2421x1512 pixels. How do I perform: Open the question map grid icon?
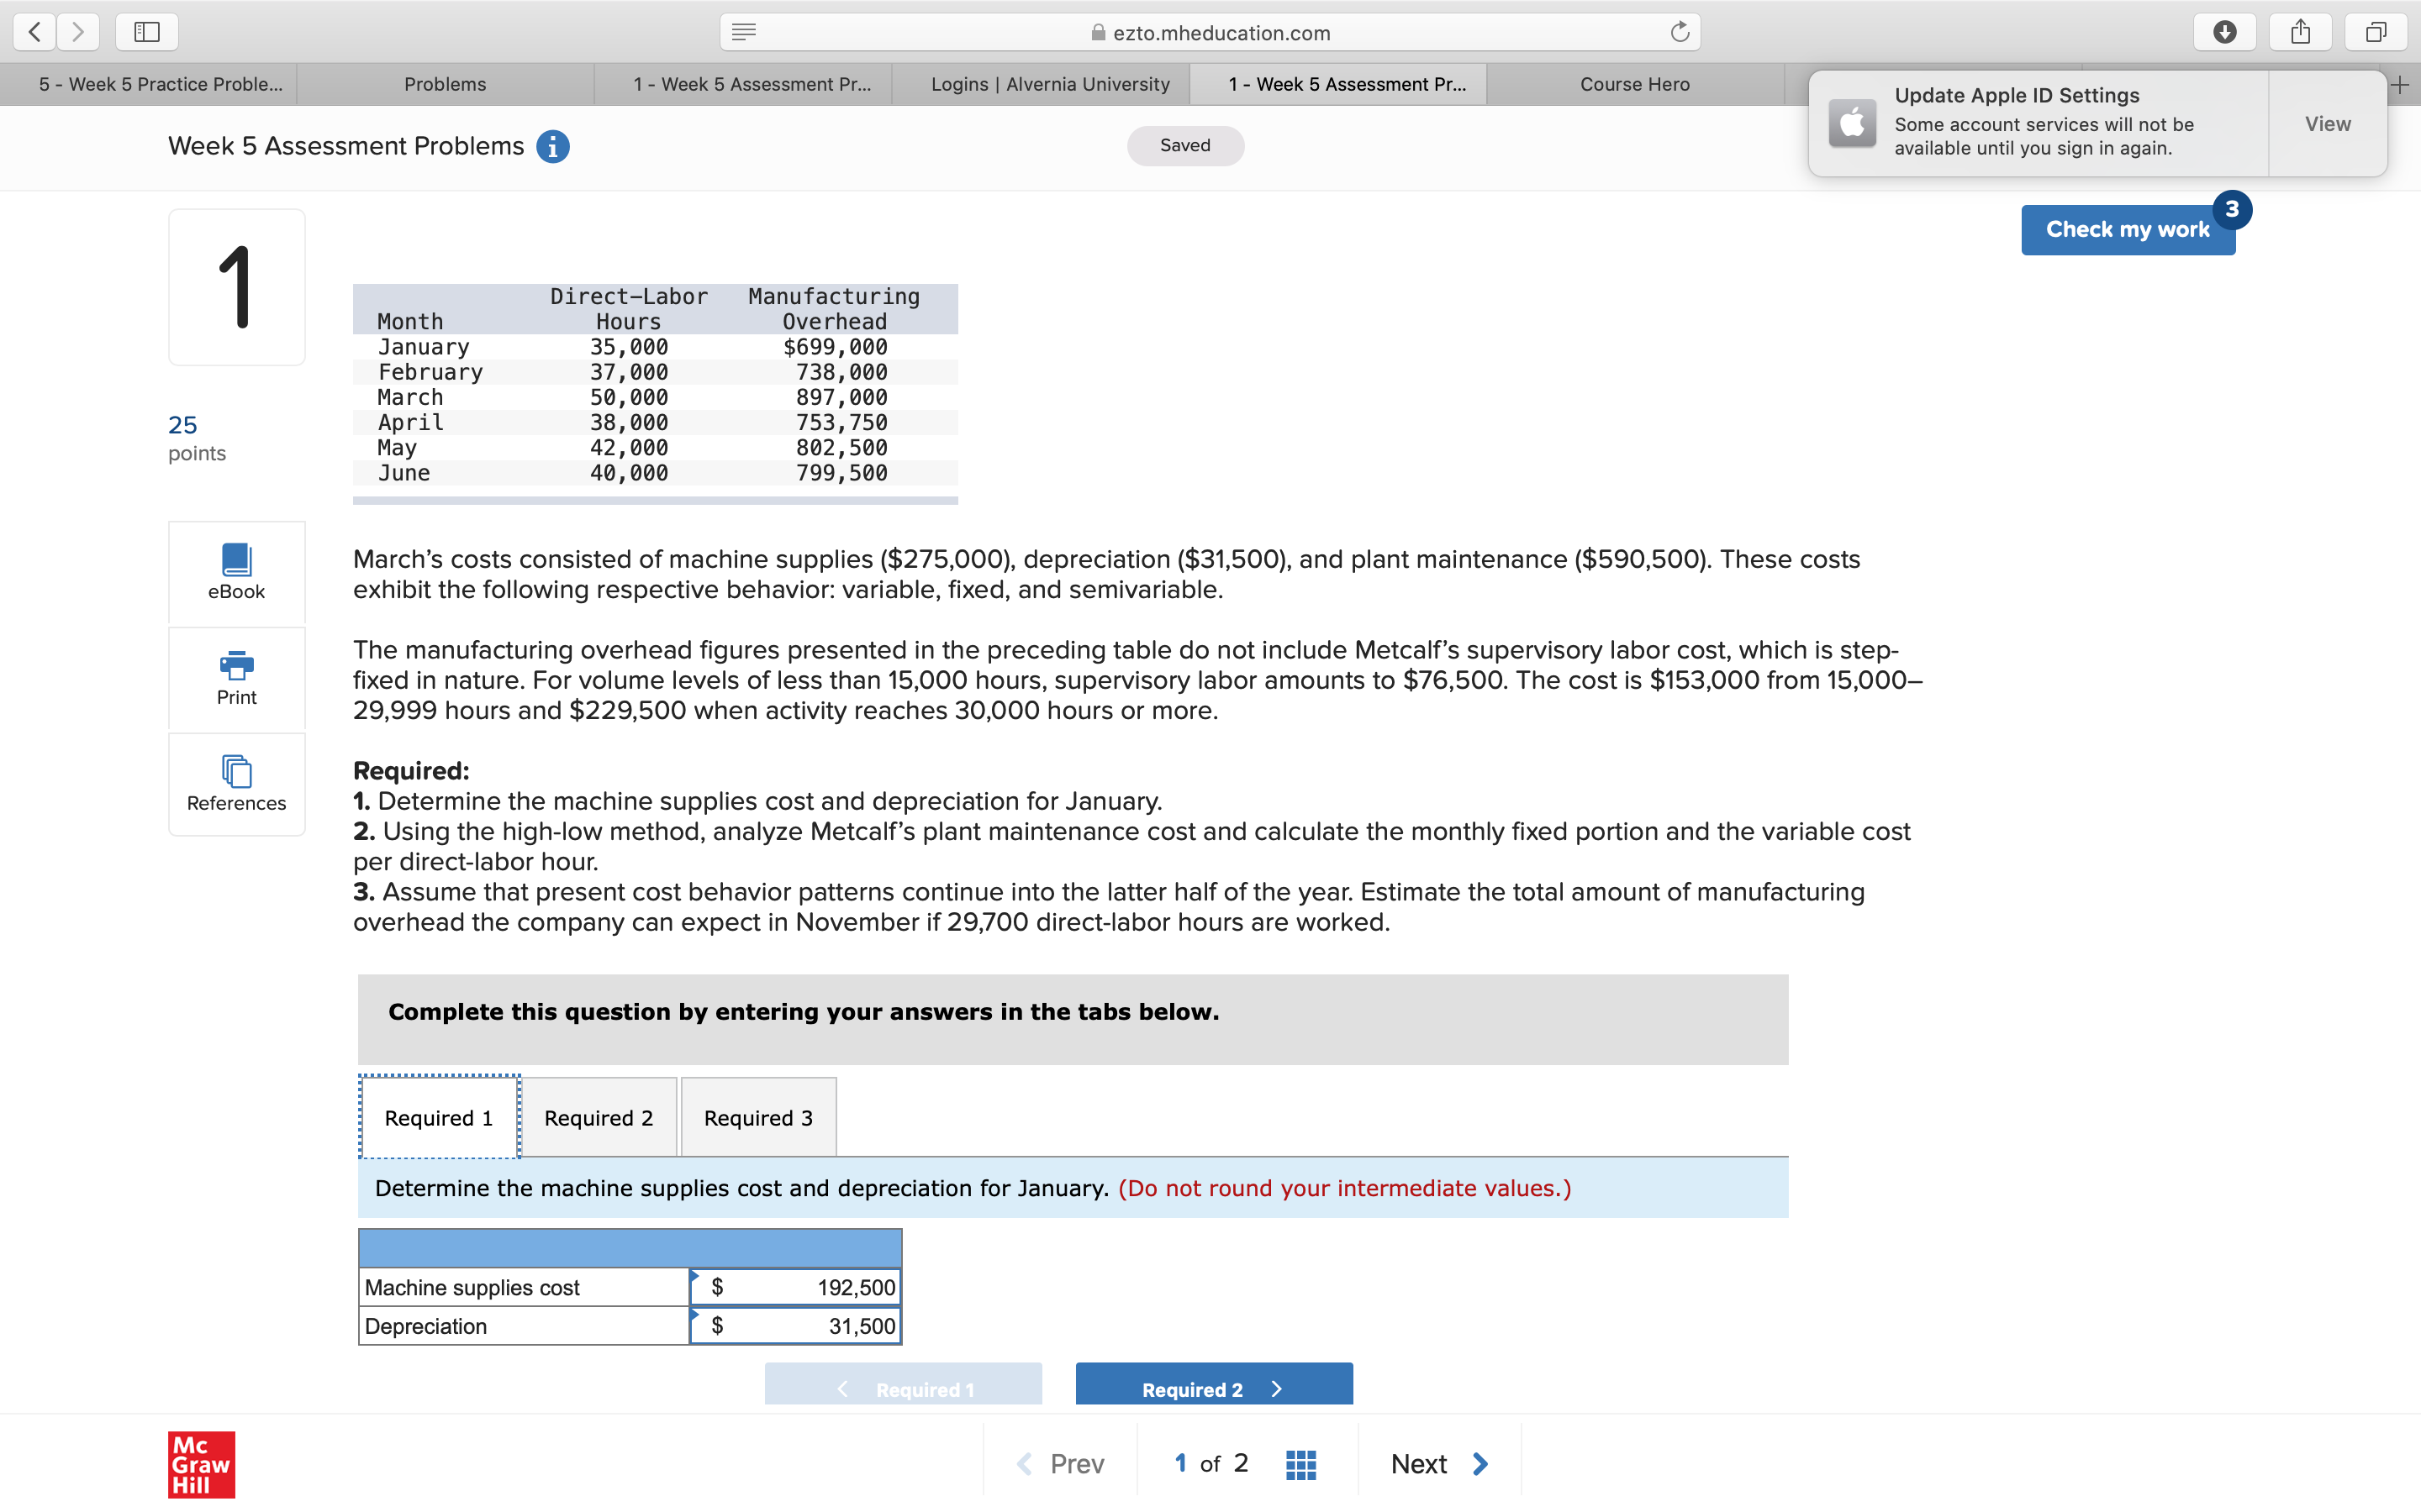coord(1300,1463)
